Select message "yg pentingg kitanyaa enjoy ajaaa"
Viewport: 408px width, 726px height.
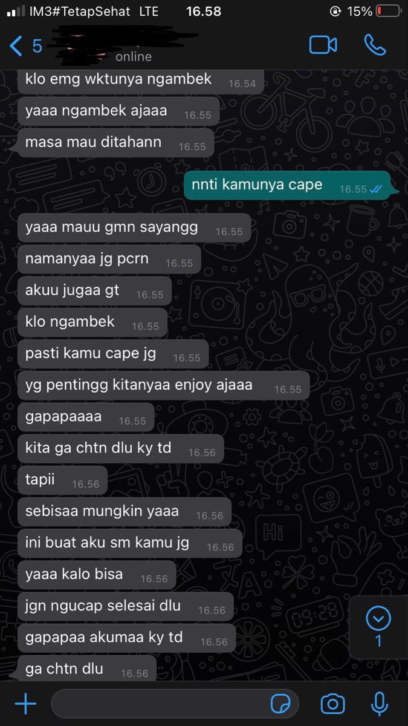163,385
